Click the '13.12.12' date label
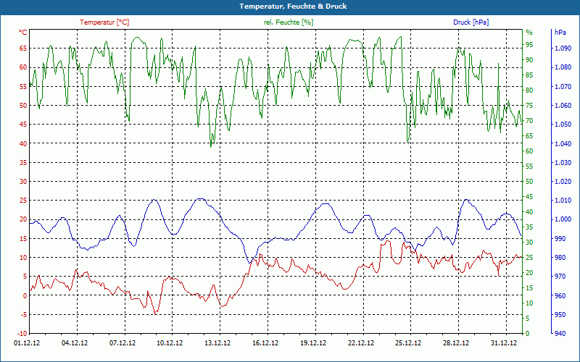Image resolution: width=580 pixels, height=362 pixels. pos(217,342)
